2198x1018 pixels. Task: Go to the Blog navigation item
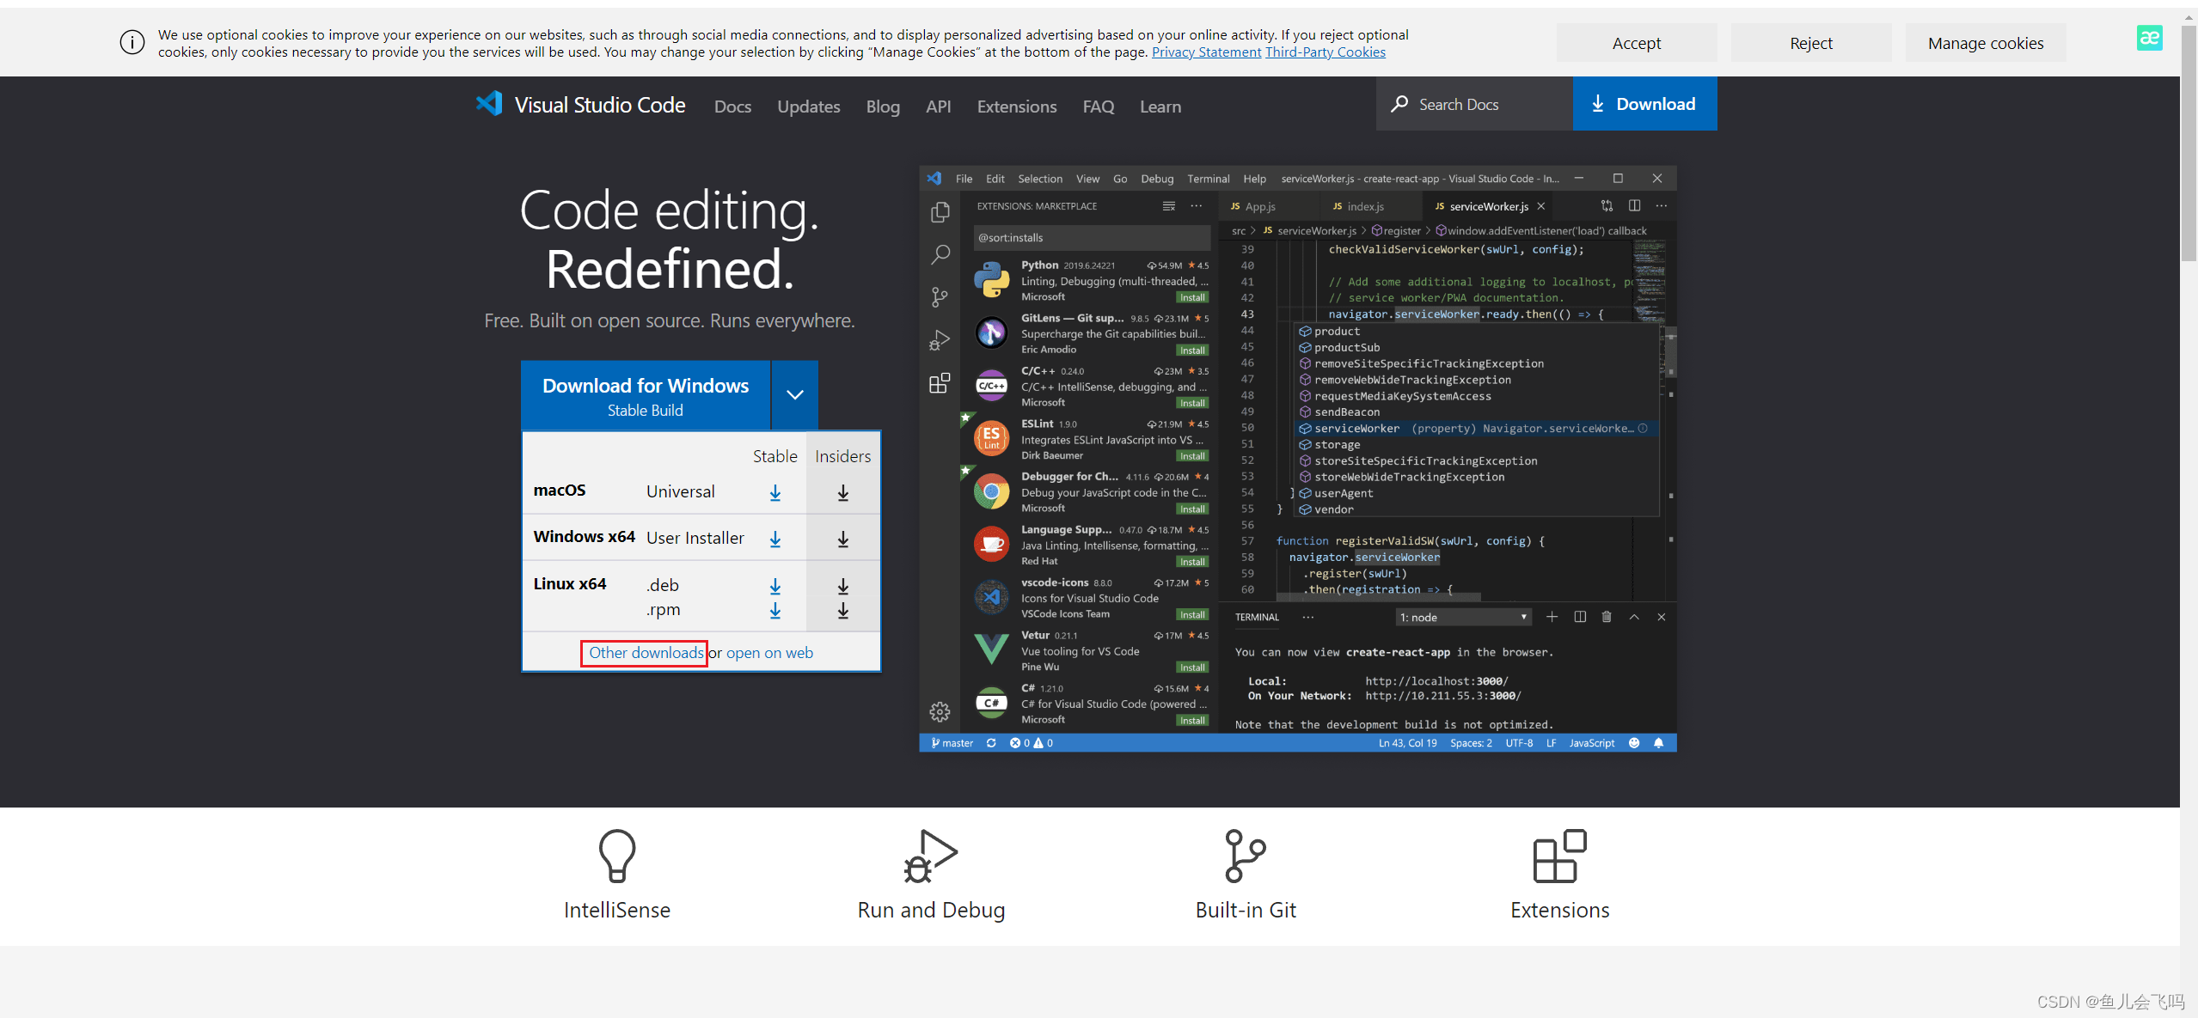(882, 107)
